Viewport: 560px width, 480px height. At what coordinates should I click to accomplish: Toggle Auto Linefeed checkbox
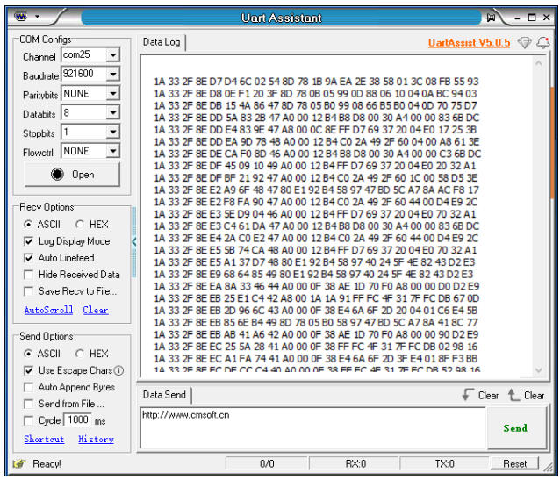(x=28, y=258)
